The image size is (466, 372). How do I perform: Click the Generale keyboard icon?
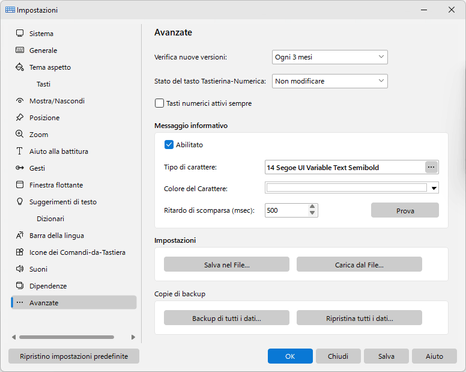20,50
